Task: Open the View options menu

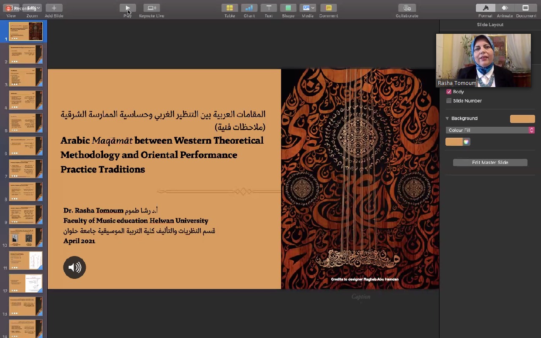Action: [x=11, y=8]
